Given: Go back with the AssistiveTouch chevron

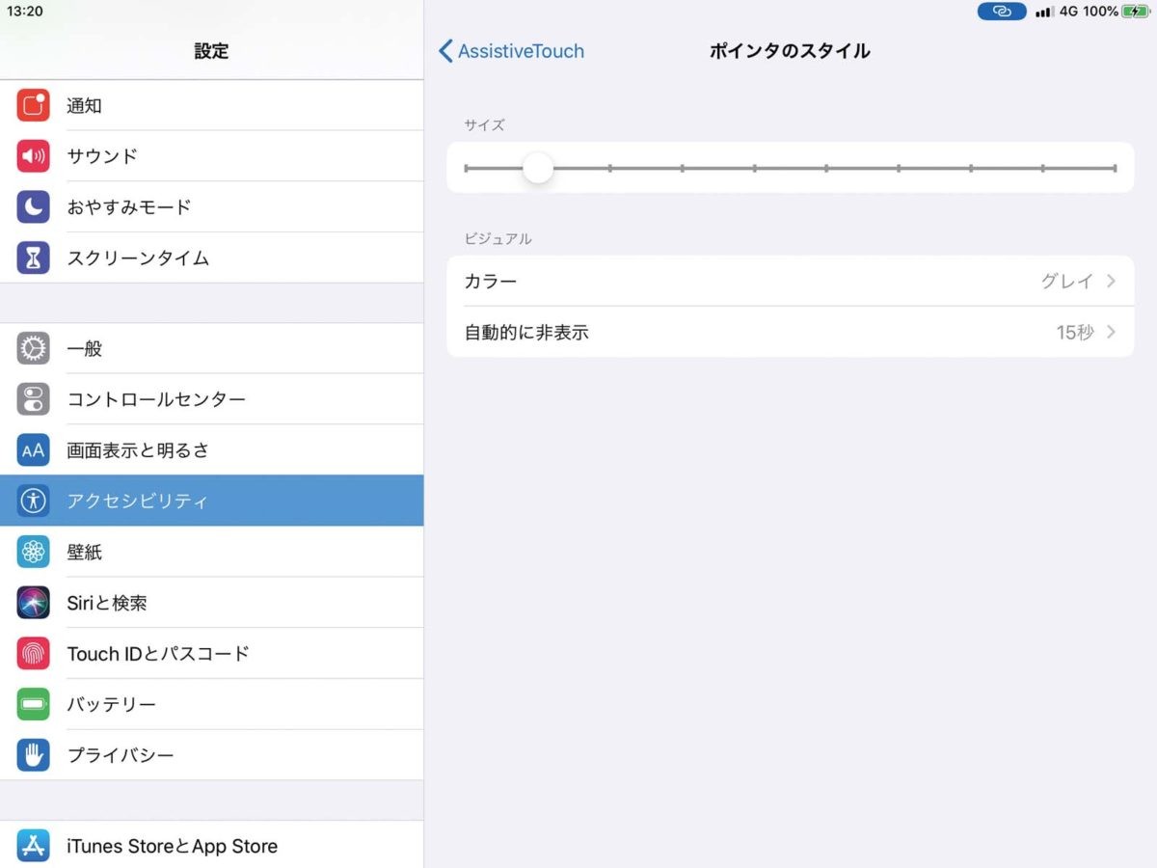Looking at the screenshot, I should coord(445,51).
